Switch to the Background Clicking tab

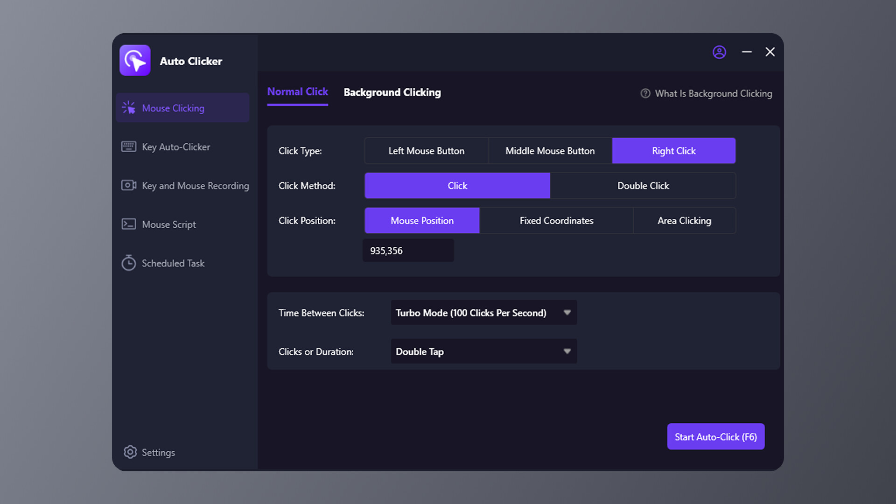392,92
